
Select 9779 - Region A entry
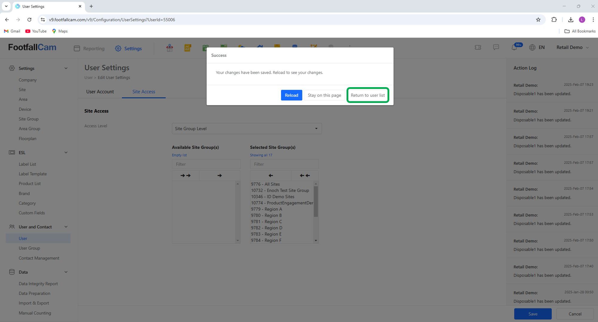click(x=282, y=209)
